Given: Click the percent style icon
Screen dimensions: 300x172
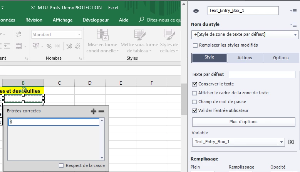Looking at the screenshot, I should (49, 46).
